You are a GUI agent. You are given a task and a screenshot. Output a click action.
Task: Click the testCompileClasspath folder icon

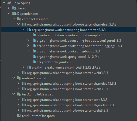[19, 94]
